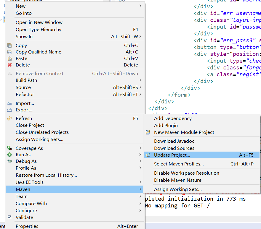Select the Copy icon in the context menu
Screen dimensions: 261x229
click(10, 45)
